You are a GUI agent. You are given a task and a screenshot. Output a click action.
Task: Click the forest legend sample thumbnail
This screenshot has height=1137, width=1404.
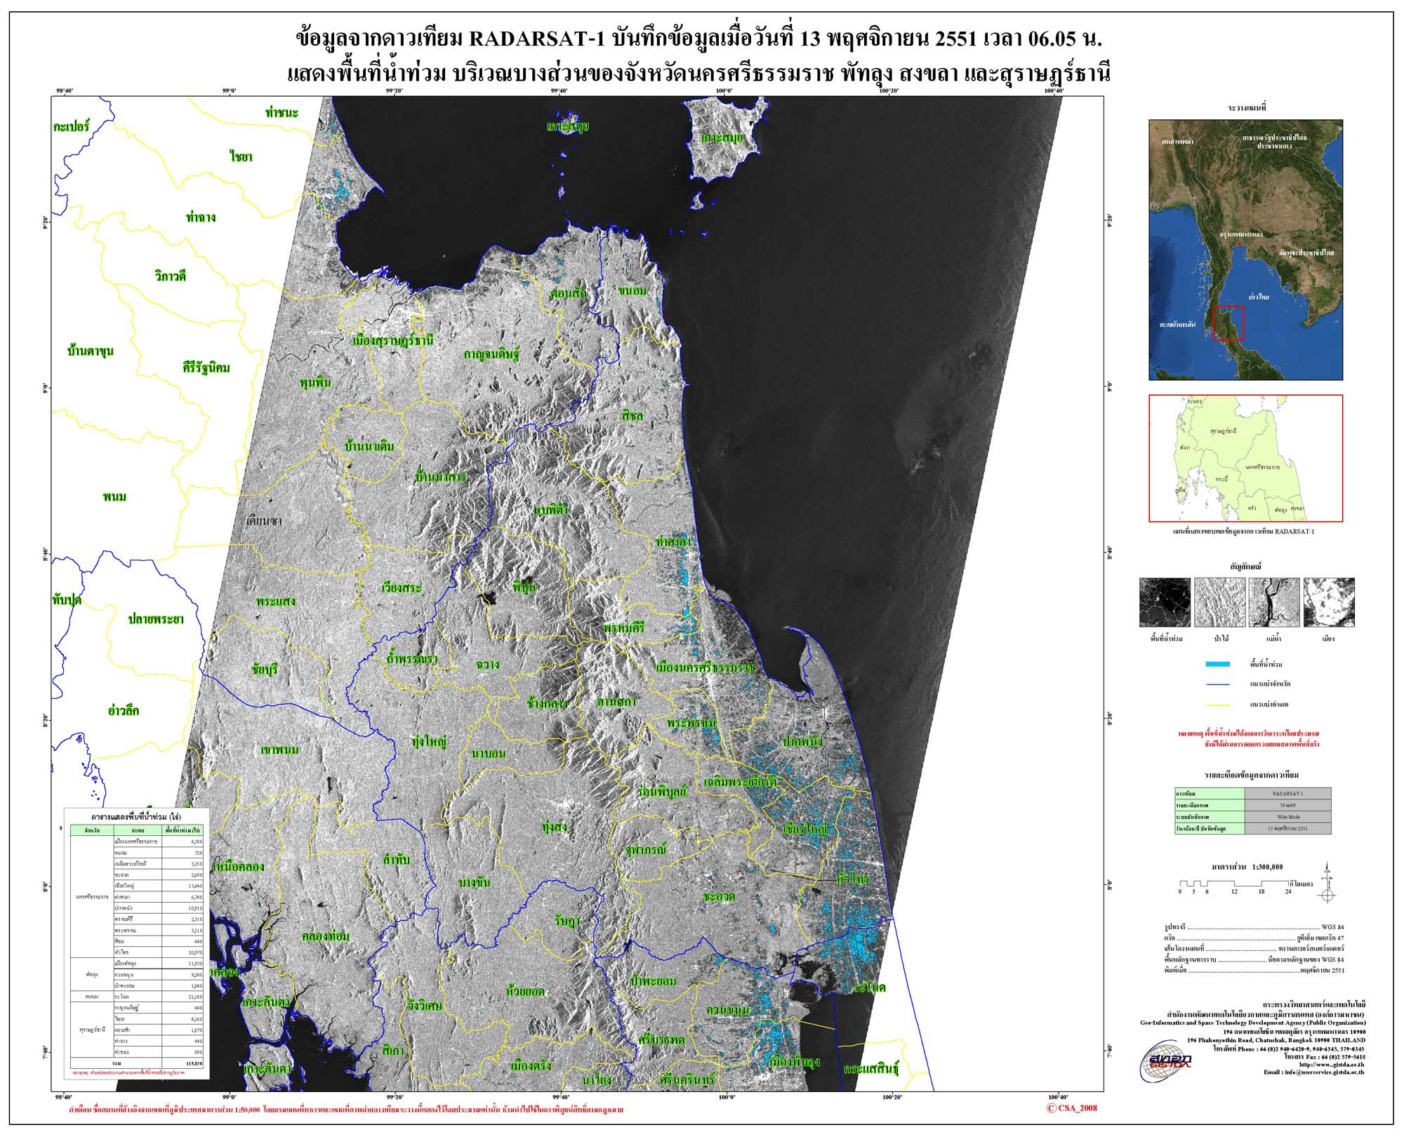pos(1219,602)
